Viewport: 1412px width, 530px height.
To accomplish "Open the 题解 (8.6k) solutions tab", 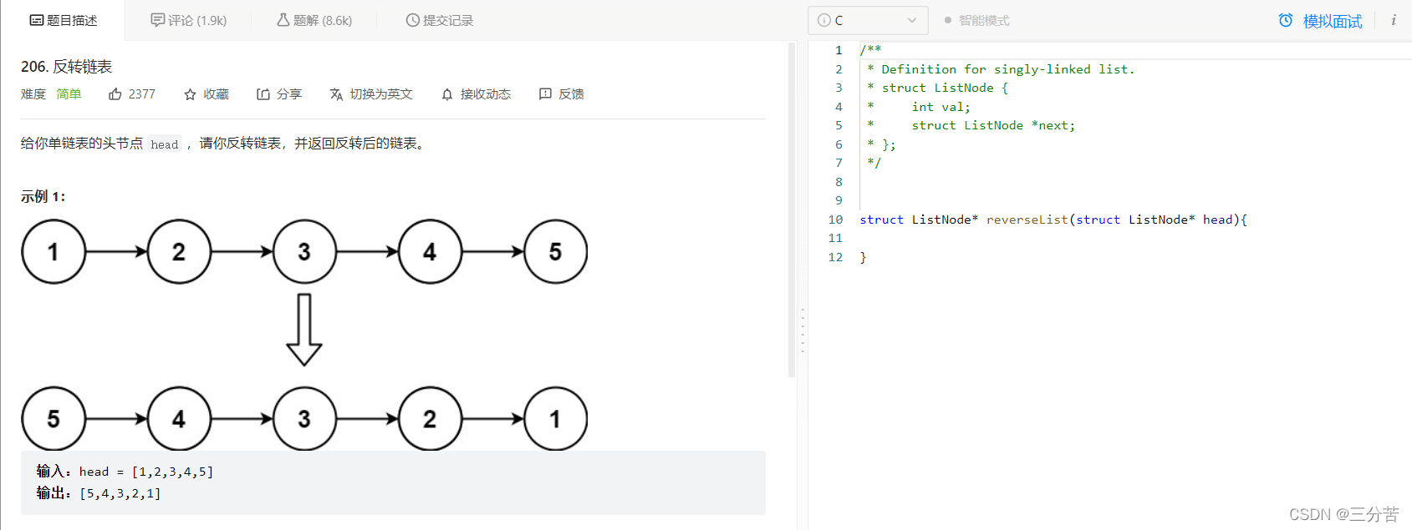I will (314, 21).
